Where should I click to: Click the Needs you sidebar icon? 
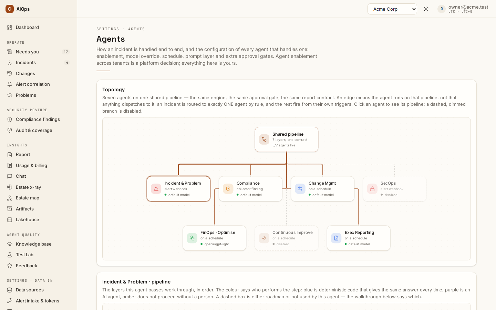pos(10,52)
